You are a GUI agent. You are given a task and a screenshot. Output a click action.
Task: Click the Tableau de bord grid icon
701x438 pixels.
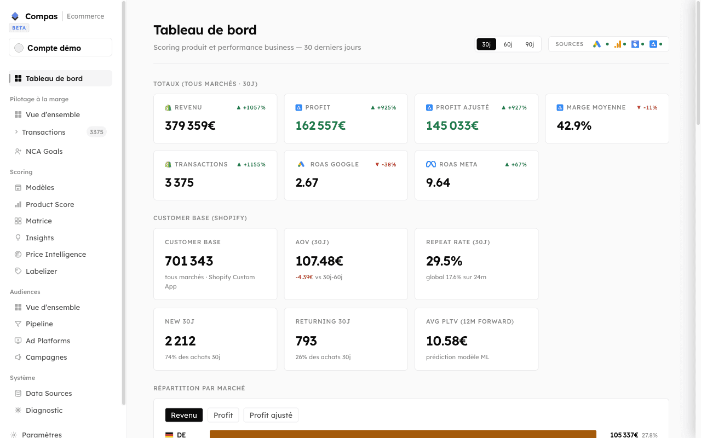tap(18, 78)
